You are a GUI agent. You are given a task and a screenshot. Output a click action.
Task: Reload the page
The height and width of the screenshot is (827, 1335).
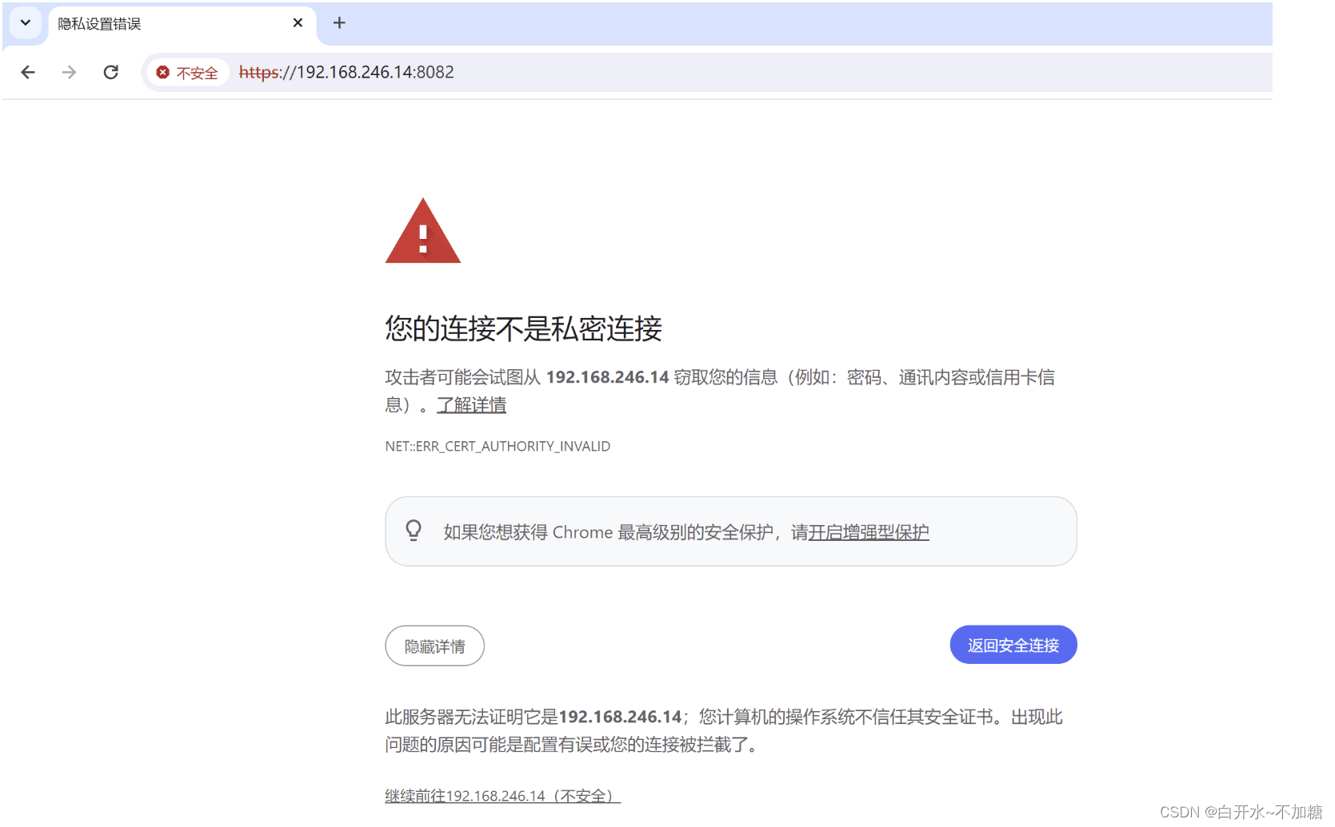111,73
